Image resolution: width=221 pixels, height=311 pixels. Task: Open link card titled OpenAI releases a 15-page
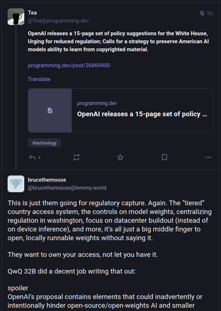pyautogui.click(x=120, y=111)
